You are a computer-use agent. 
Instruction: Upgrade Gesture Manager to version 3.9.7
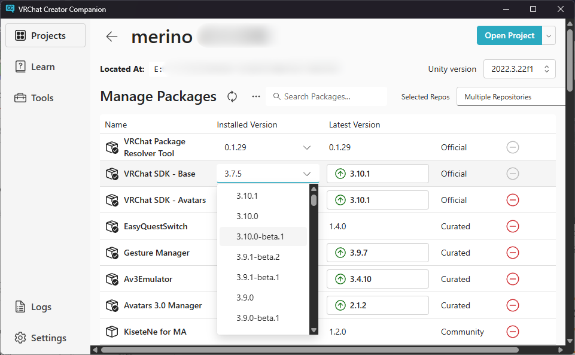378,253
